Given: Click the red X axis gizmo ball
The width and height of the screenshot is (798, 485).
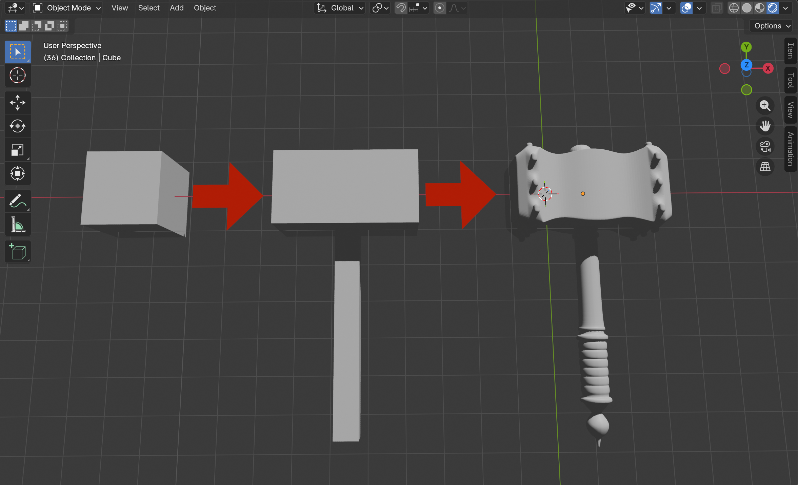Looking at the screenshot, I should [x=768, y=68].
